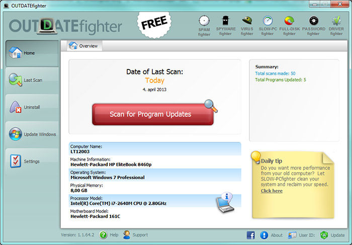Click the title bar application icon
Image resolution: width=352 pixels, height=245 pixels.
pos(6,6)
